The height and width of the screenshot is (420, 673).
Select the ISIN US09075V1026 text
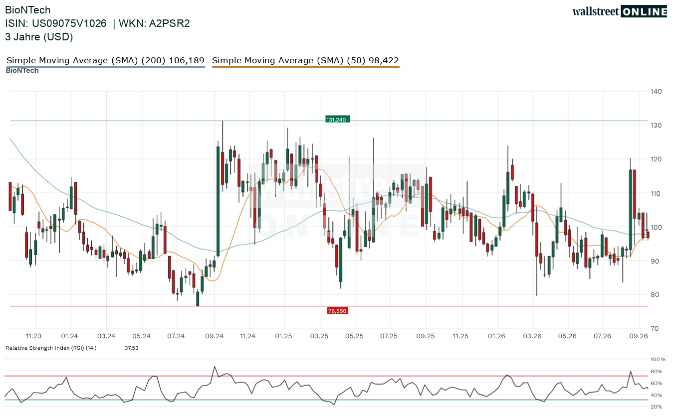pos(56,23)
